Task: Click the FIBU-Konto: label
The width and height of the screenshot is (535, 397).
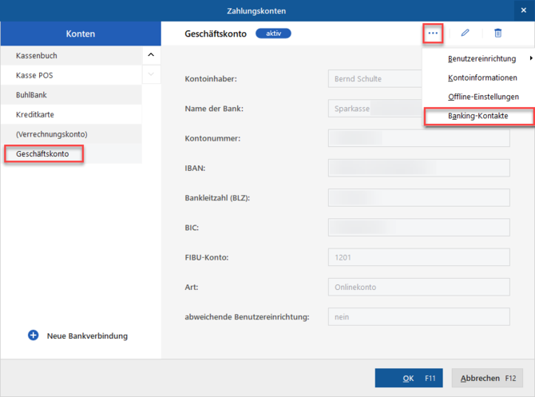Action: [x=207, y=257]
